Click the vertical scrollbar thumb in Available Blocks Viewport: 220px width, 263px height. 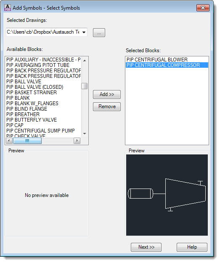click(x=85, y=86)
